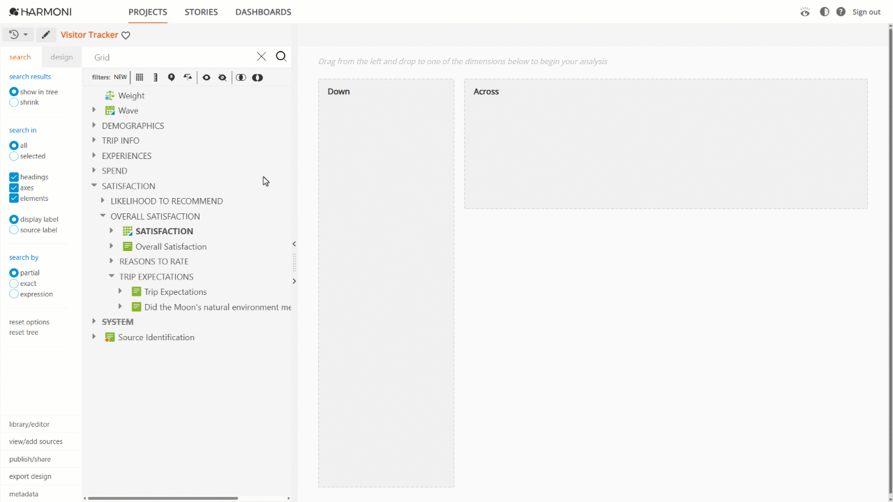Open library/editor
This screenshot has width=893, height=502.
[x=29, y=424]
